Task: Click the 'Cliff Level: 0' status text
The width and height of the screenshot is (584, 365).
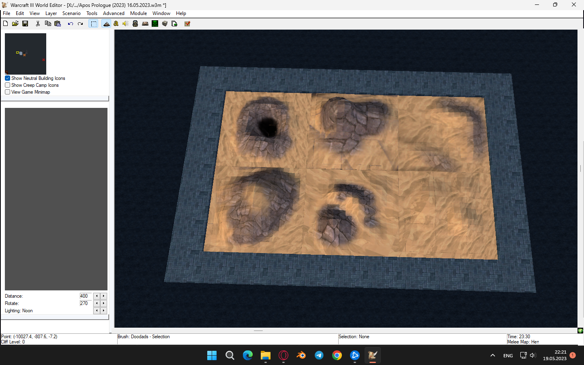Action: coord(13,342)
